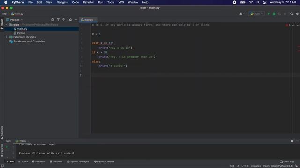
Task: Select main.py in the project tree
Action: click(x=22, y=29)
